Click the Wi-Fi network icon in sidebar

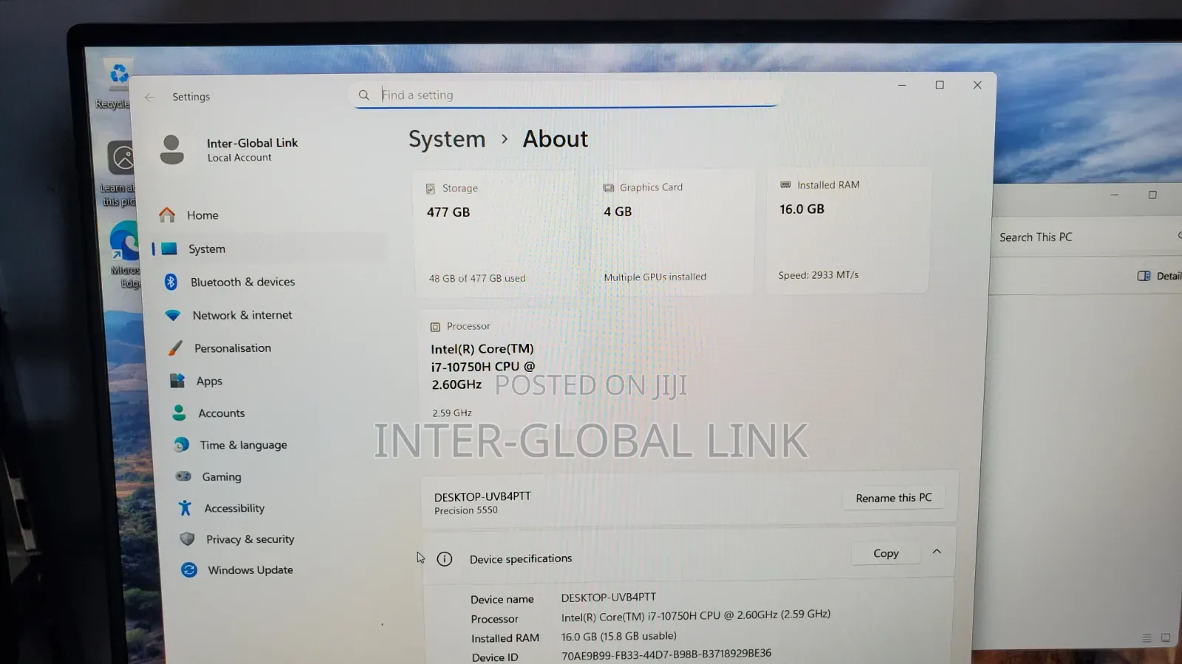coord(173,315)
